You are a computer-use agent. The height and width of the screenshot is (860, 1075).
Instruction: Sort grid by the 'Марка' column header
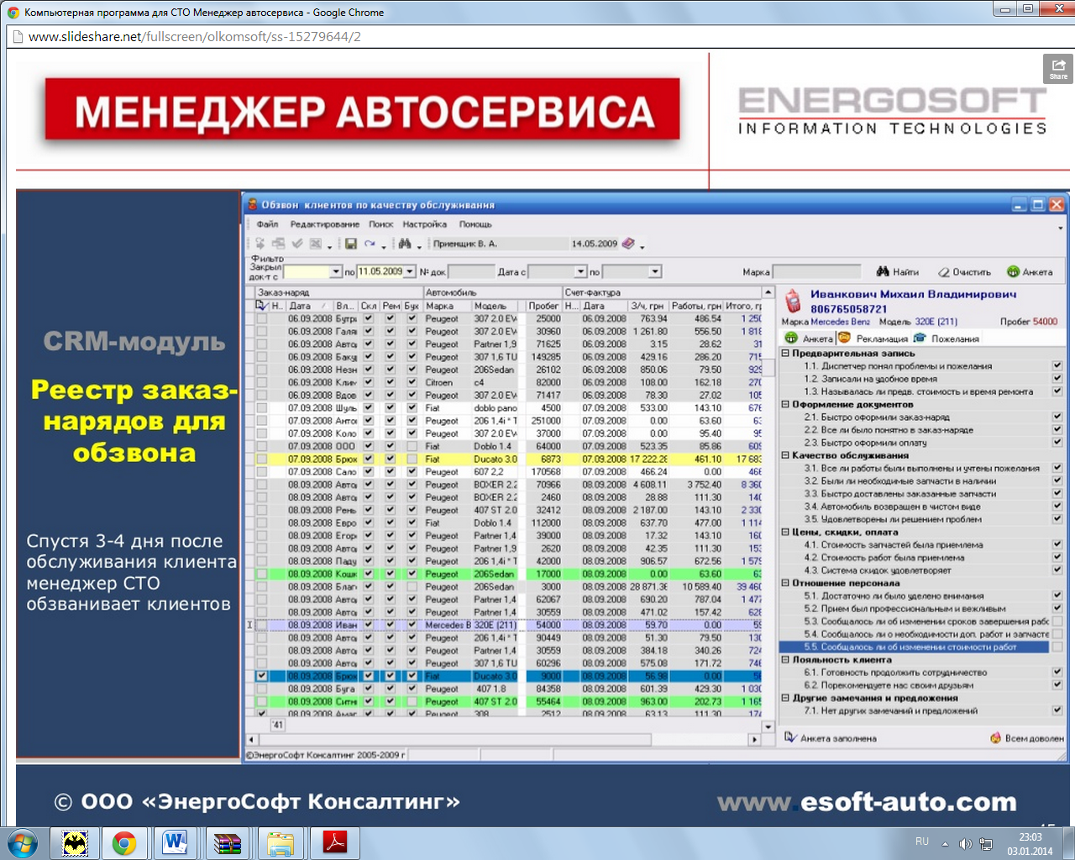447,306
